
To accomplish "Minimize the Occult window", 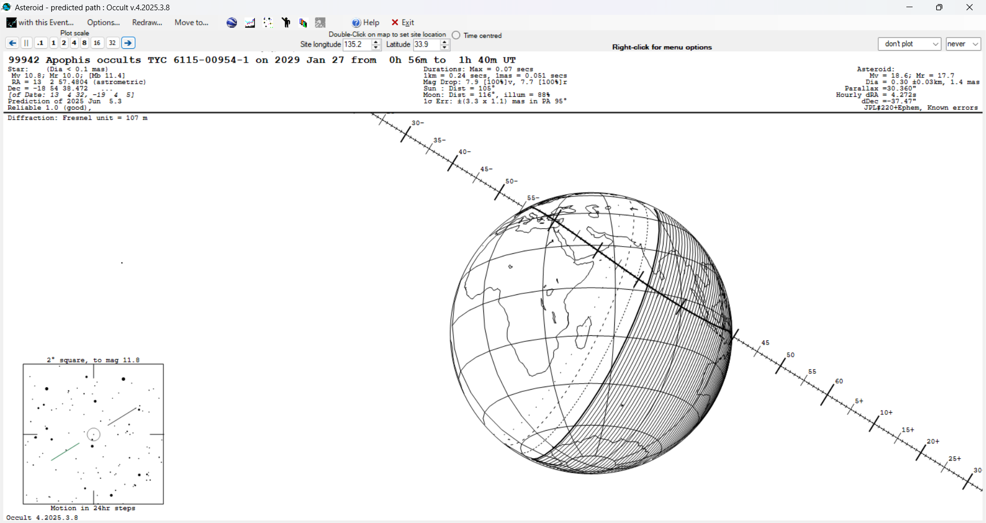I will click(x=909, y=7).
